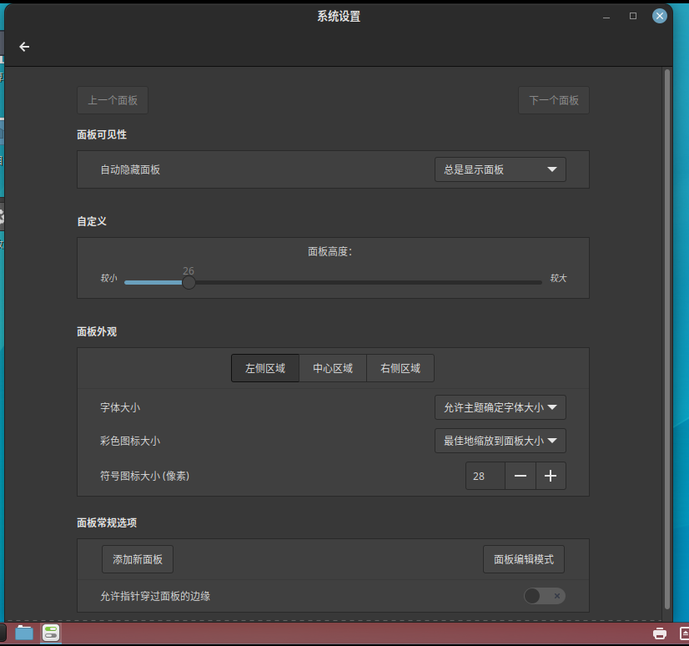Click the 面板高度 slider handle
Image resolution: width=689 pixels, height=646 pixels.
point(189,283)
